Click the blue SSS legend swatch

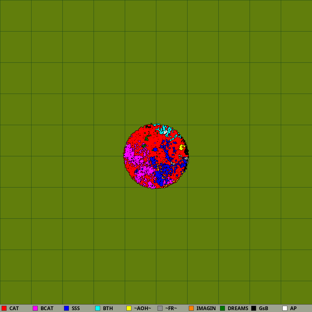[66, 308]
